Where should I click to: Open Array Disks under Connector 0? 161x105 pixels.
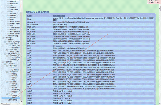16,46
